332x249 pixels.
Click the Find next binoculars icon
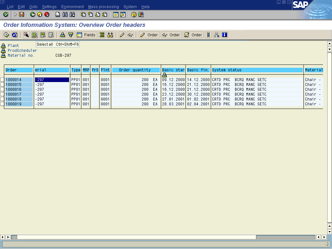click(x=72, y=15)
